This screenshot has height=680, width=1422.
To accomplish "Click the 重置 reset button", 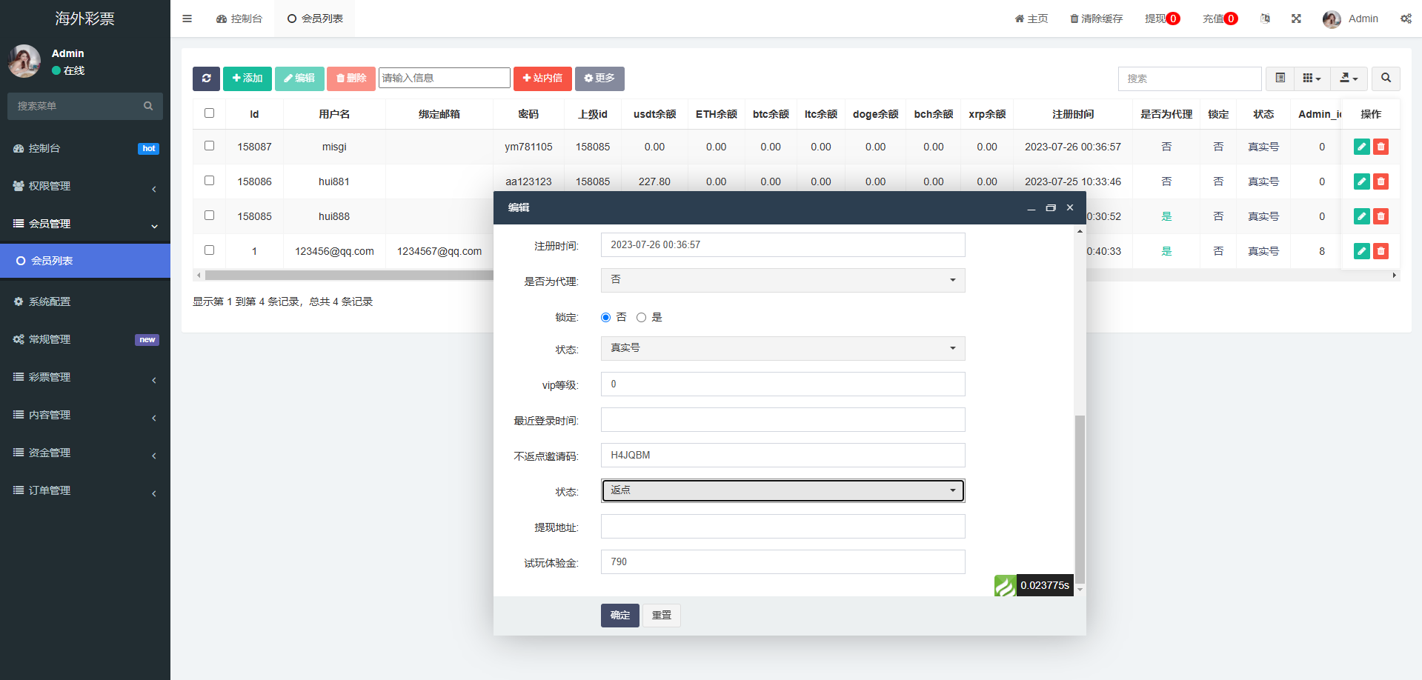I will [661, 615].
